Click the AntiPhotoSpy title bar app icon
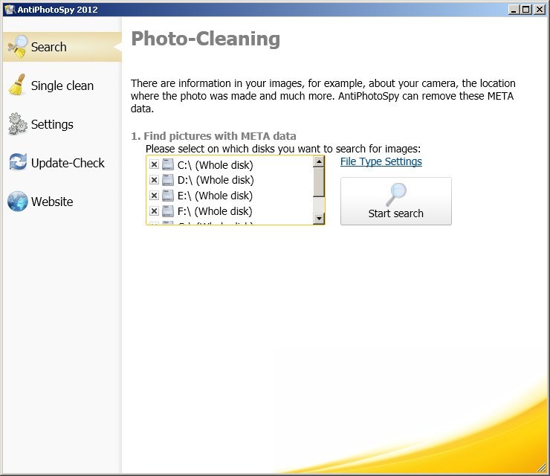 point(10,10)
